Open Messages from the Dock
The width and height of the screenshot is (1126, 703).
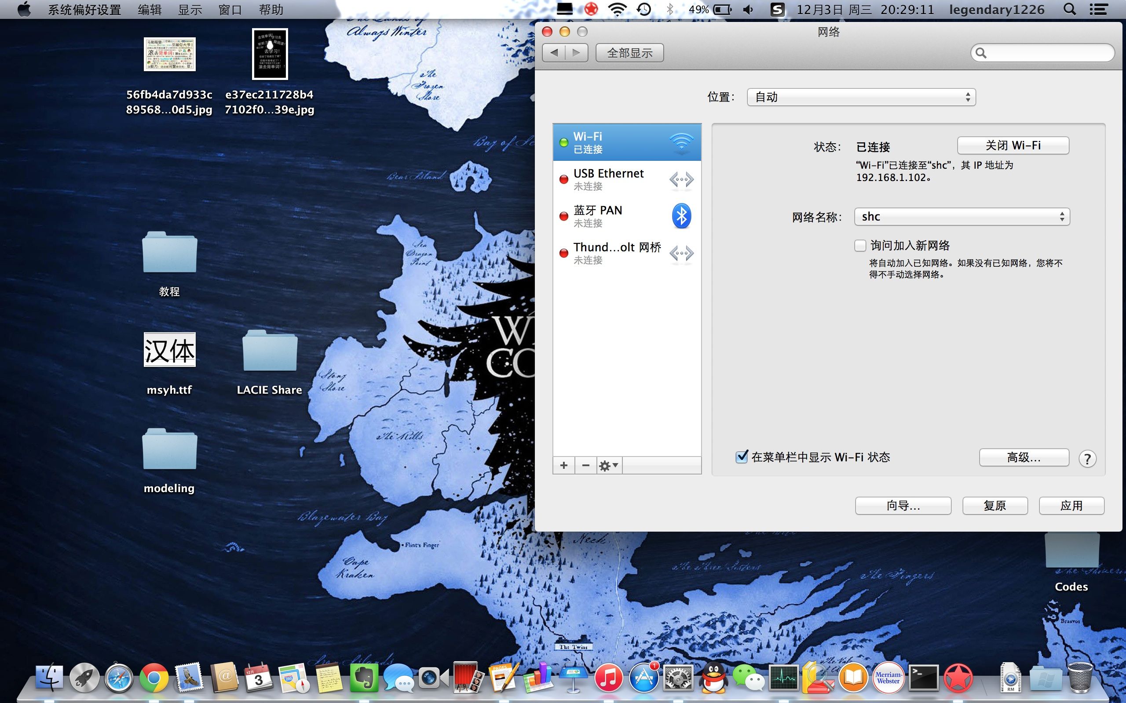399,678
